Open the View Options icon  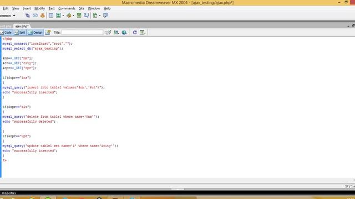coord(143,33)
